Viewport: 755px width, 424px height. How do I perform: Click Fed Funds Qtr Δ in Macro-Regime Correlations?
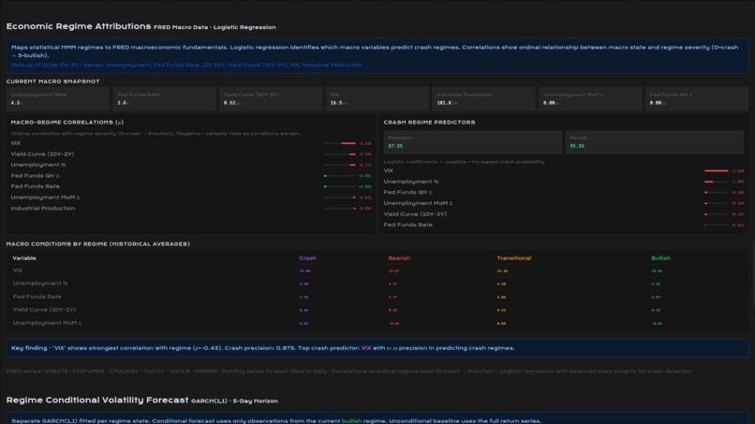click(191, 176)
